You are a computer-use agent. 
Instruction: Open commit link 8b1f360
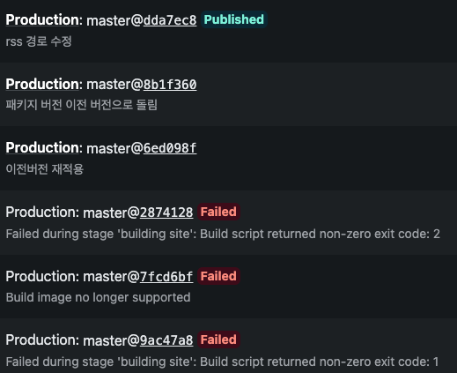(170, 85)
